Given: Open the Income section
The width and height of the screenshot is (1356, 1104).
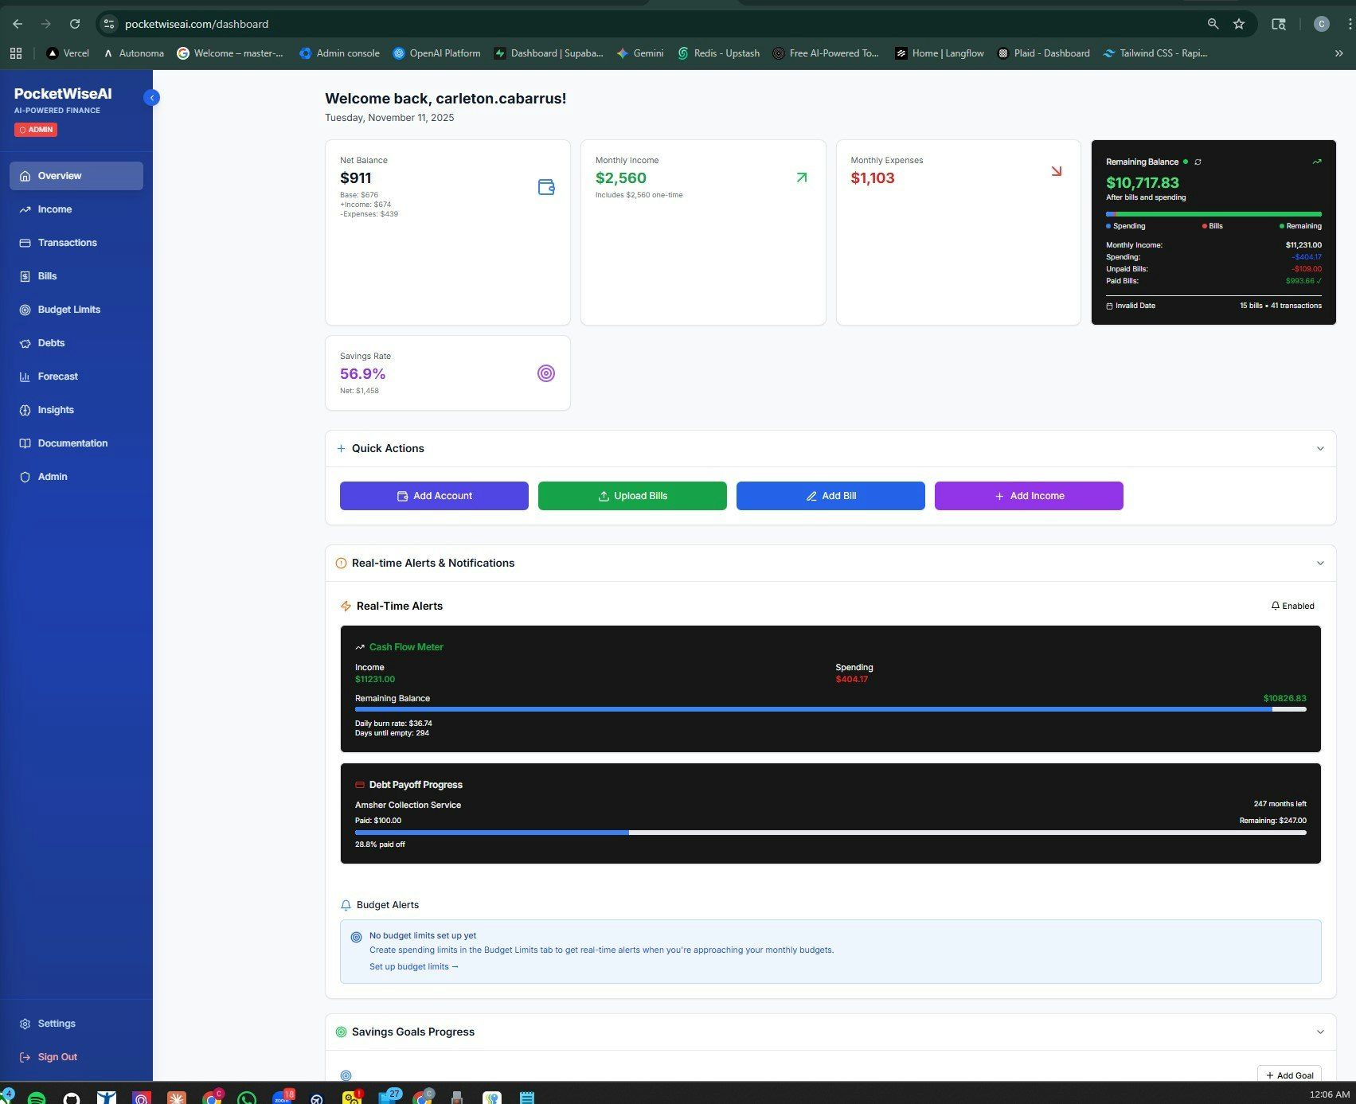Looking at the screenshot, I should point(53,209).
